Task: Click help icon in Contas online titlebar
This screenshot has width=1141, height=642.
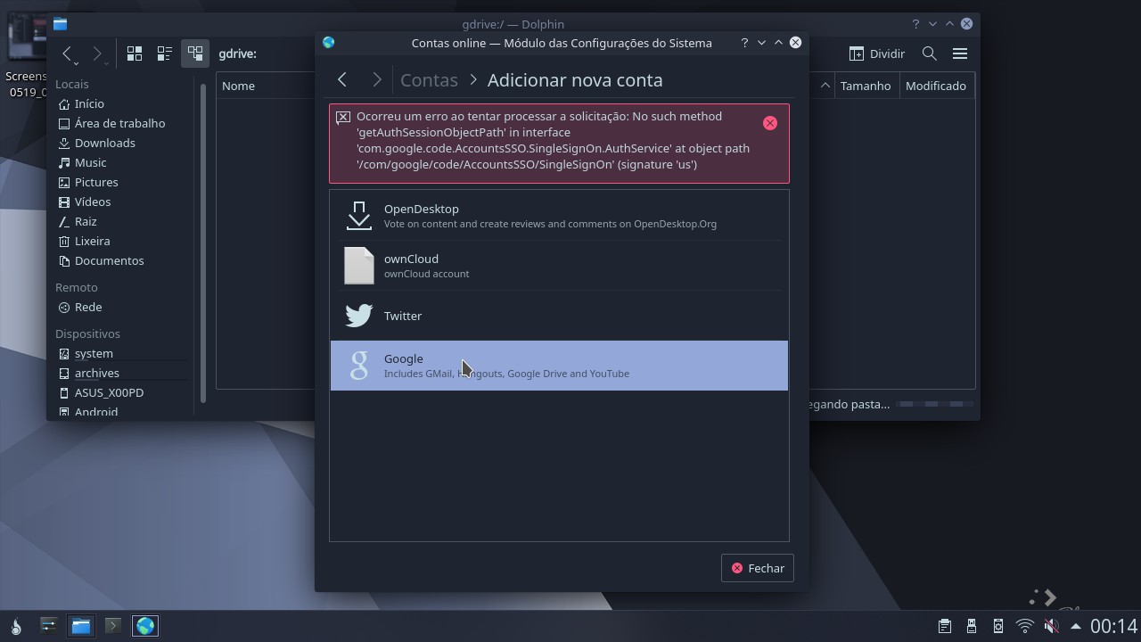Action: coord(744,43)
